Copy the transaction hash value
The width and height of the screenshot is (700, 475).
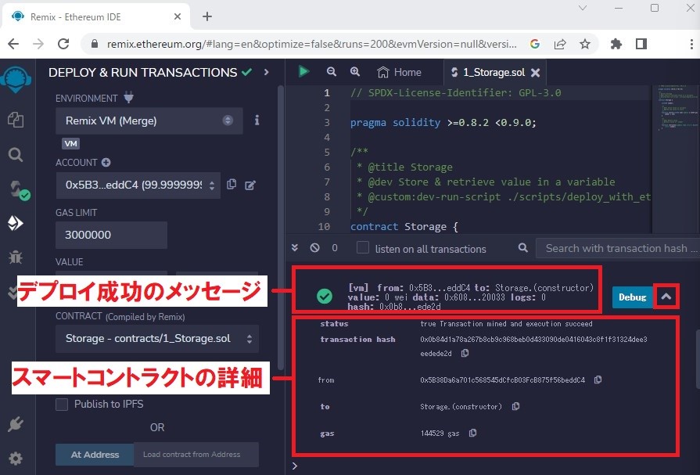tap(465, 353)
